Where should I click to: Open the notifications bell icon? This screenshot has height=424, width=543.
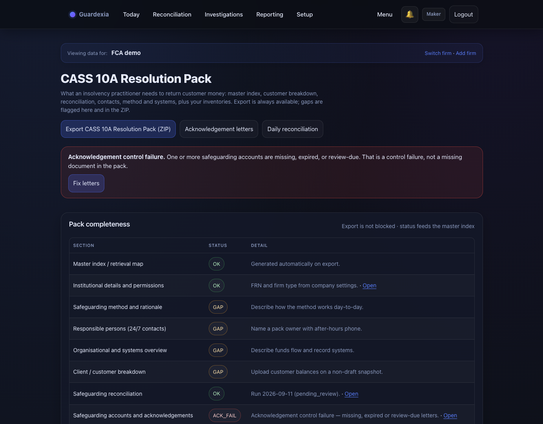point(410,15)
